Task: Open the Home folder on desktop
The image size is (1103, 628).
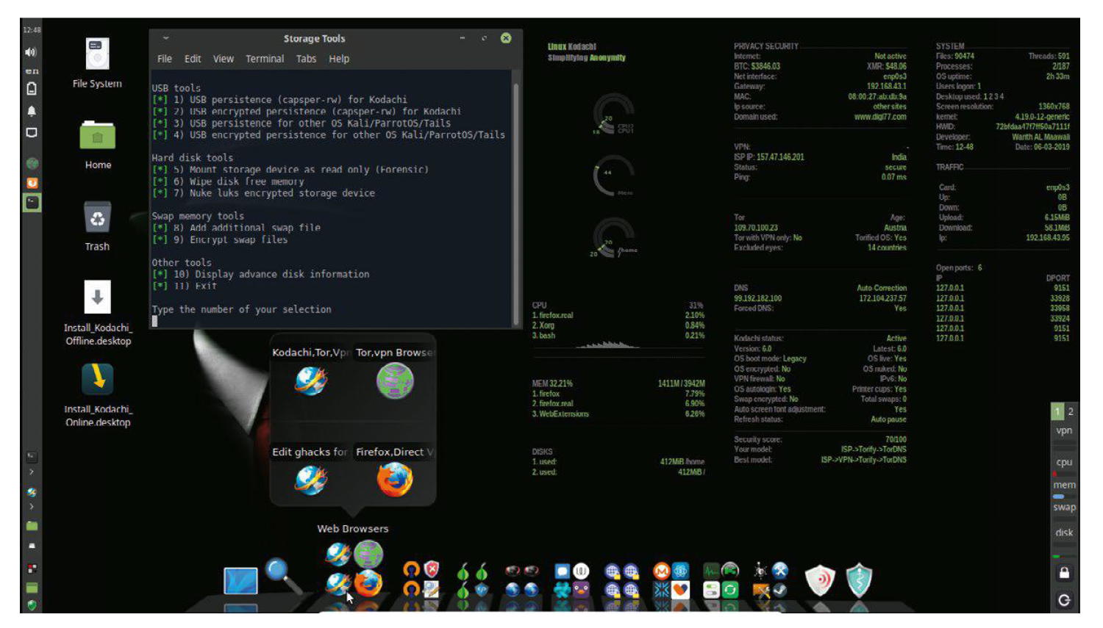Action: coord(97,137)
